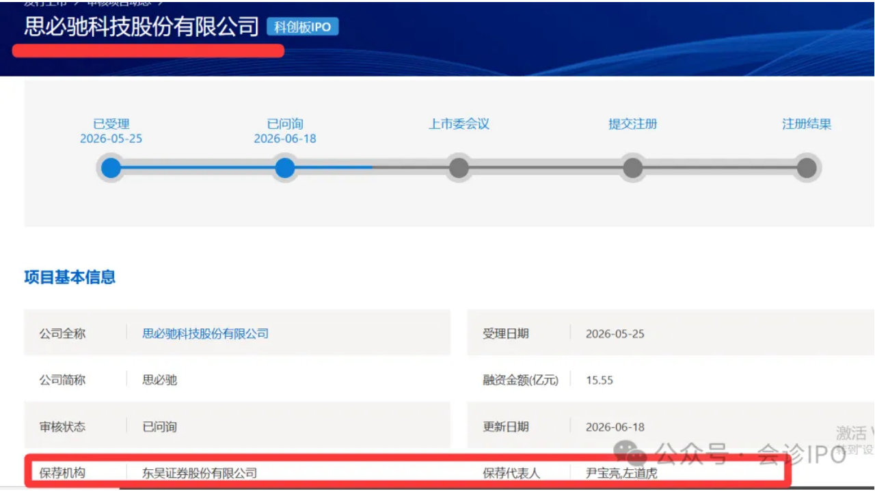
Task: Click the 上市委会议 stage label
Action: [459, 124]
